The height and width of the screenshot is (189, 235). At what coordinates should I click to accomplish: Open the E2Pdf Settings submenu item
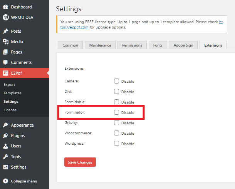pyautogui.click(x=11, y=101)
